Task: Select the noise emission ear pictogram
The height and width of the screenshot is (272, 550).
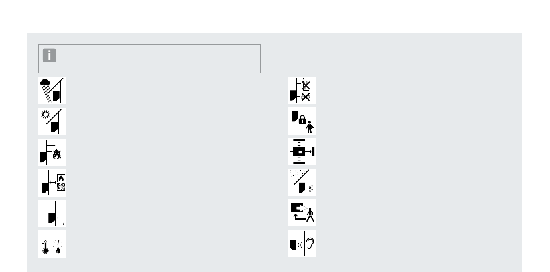Action: tap(302, 243)
